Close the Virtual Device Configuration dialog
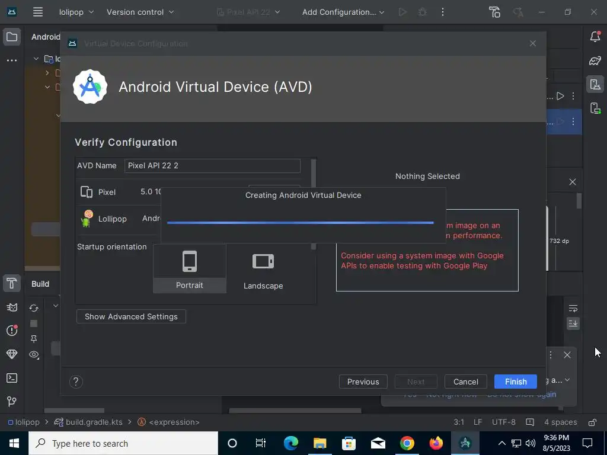 point(533,43)
